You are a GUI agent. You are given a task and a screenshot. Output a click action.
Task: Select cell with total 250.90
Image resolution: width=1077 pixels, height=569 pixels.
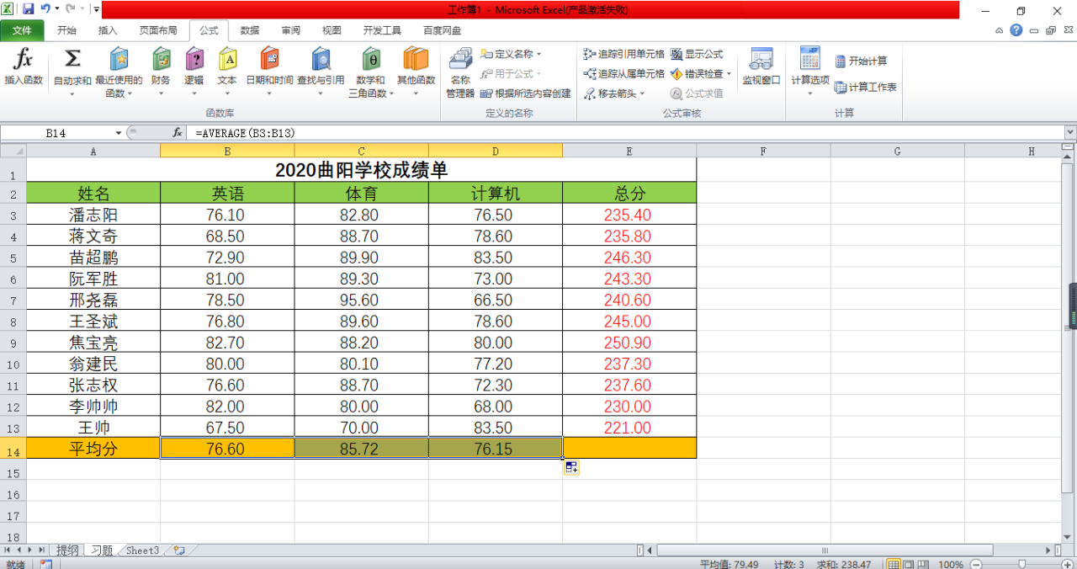coord(629,343)
